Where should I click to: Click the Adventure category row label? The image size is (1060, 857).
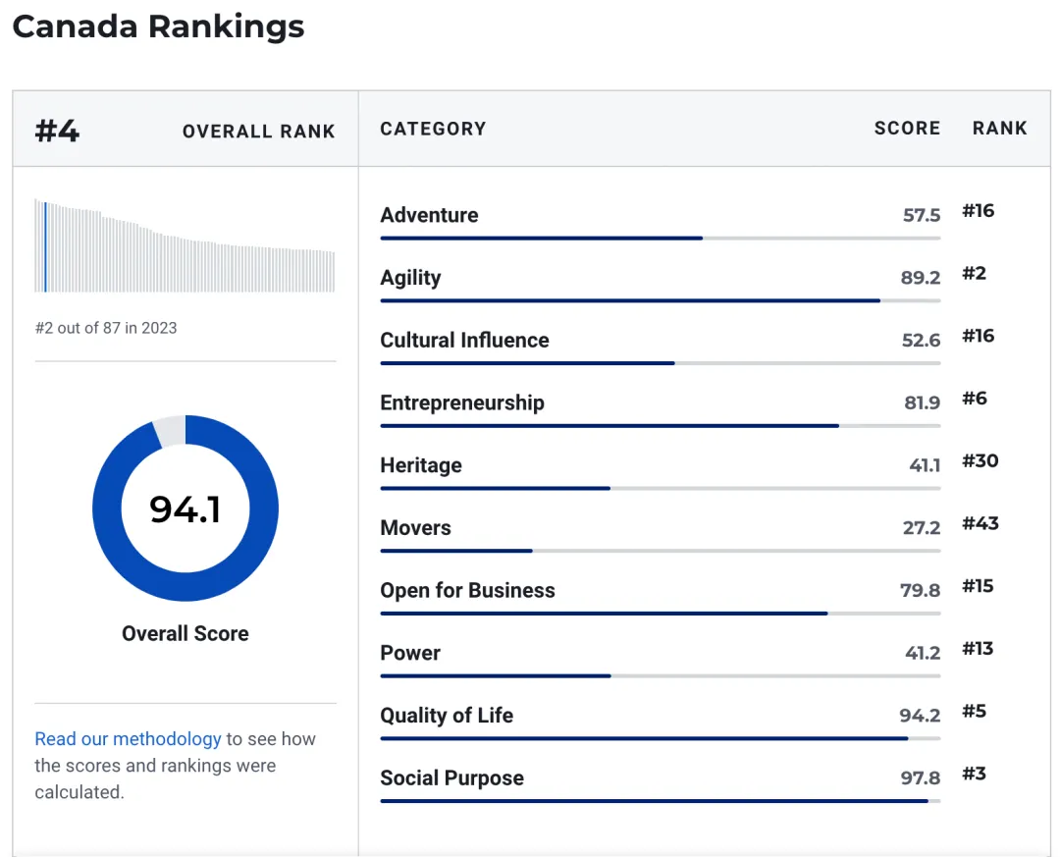coord(429,215)
